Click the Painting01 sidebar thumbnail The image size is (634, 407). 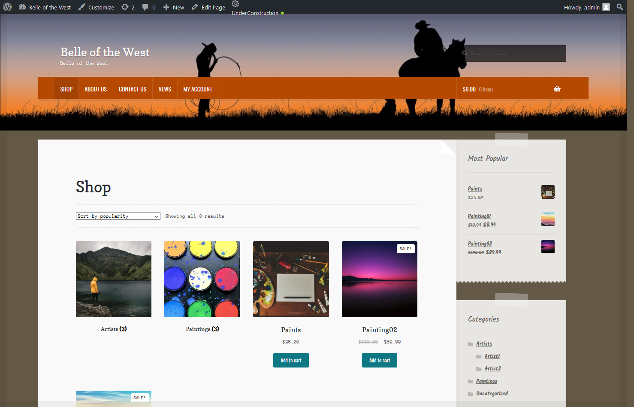548,219
